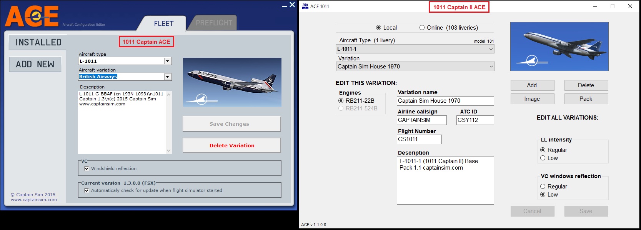Image resolution: width=641 pixels, height=230 pixels.
Task: Visit the www.captainsim.com link
Action: [34, 200]
